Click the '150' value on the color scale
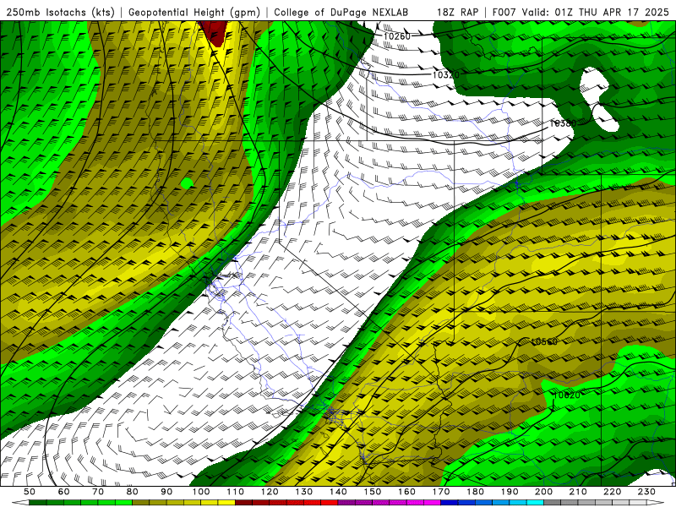Screen dimensions: 676x507 [373, 492]
